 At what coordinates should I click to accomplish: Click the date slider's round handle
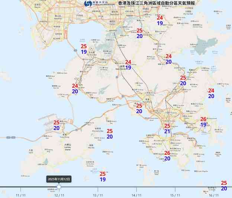click(59, 187)
